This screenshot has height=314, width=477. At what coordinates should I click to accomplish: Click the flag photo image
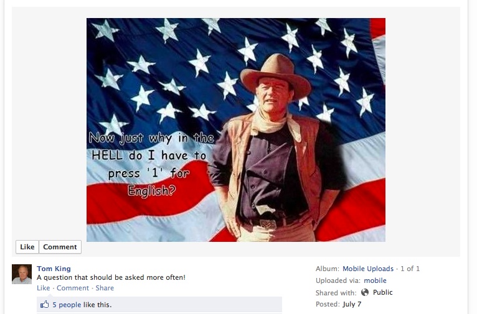pyautogui.click(x=236, y=130)
